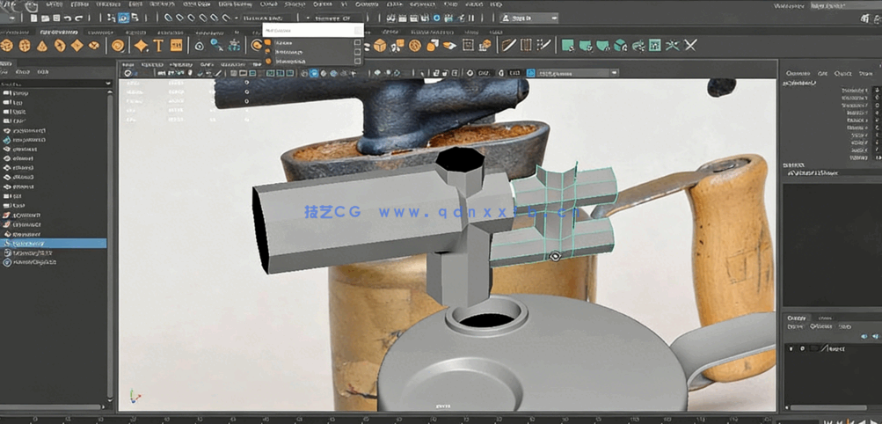Click the first numeric field in viewport panel toolbar
The width and height of the screenshot is (882, 424).
[x=484, y=73]
